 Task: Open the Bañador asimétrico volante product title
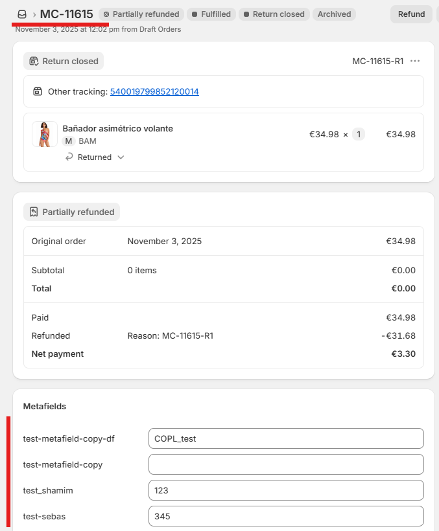117,128
